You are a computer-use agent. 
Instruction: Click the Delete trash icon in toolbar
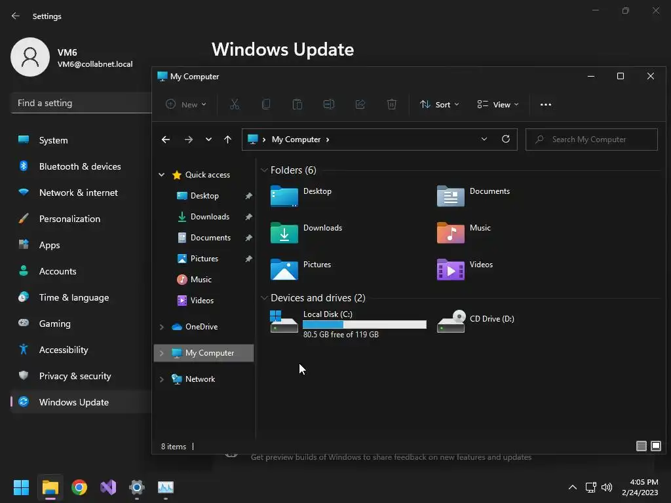point(392,104)
